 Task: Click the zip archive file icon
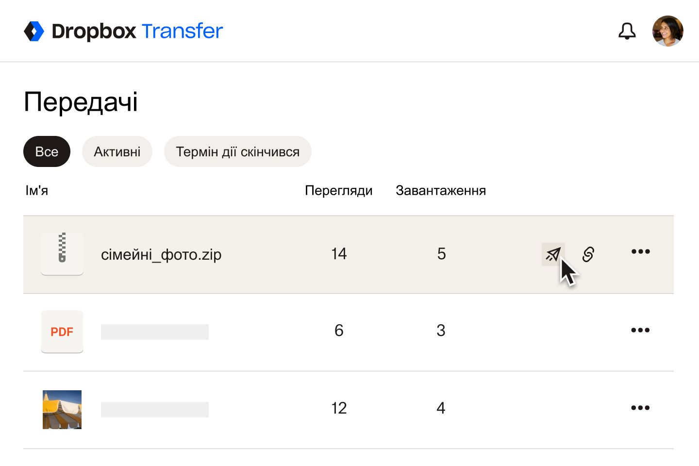tap(62, 254)
